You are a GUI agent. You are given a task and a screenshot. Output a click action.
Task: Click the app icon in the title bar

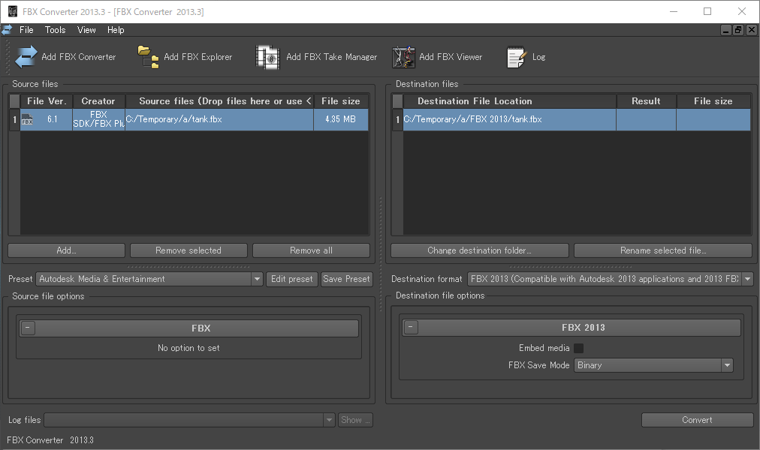[13, 11]
